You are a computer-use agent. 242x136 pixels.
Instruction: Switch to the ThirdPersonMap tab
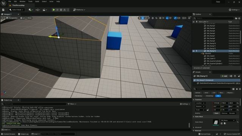click(18, 5)
